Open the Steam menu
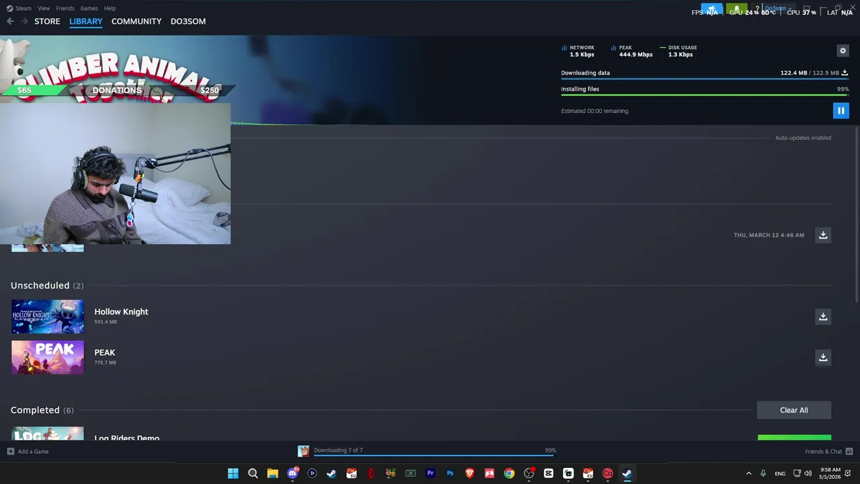The image size is (860, 484). click(x=19, y=8)
